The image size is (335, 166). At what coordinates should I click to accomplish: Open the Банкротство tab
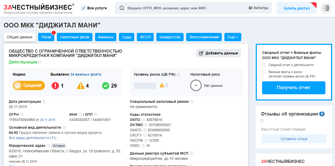(x=170, y=37)
